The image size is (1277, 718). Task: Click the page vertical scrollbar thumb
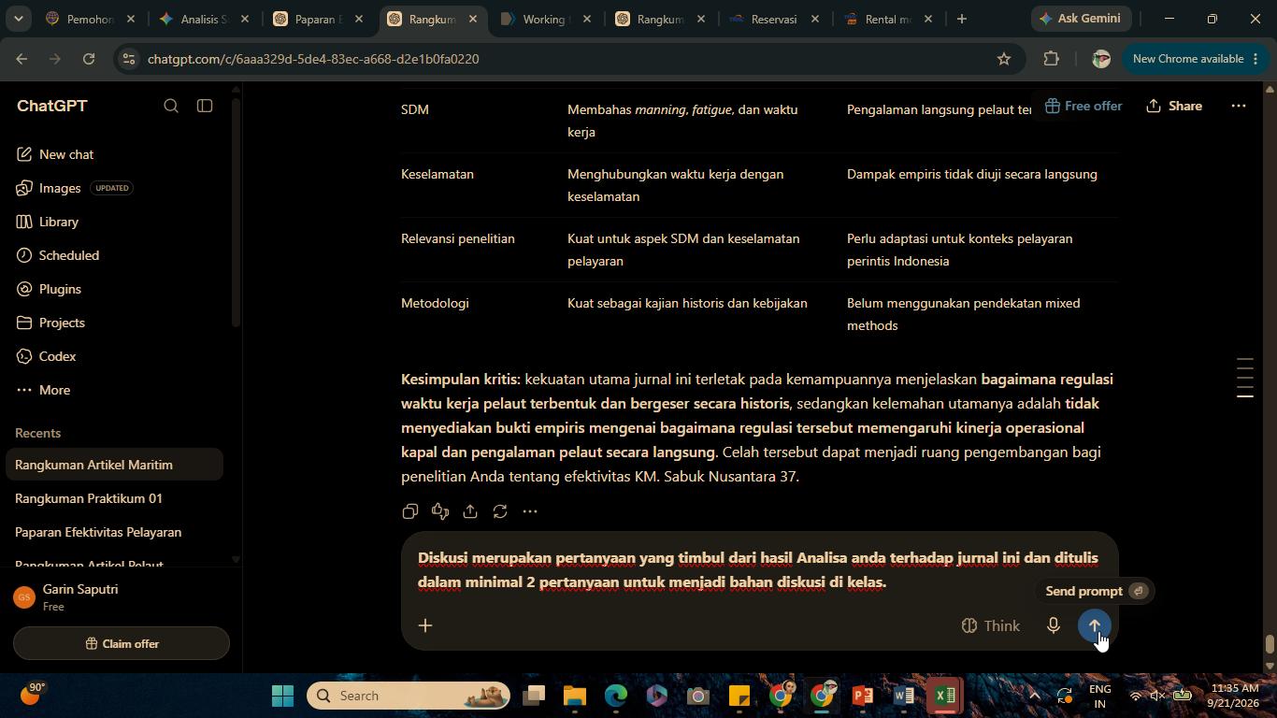point(1270,645)
